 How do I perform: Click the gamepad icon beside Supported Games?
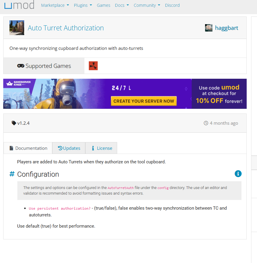(x=21, y=66)
